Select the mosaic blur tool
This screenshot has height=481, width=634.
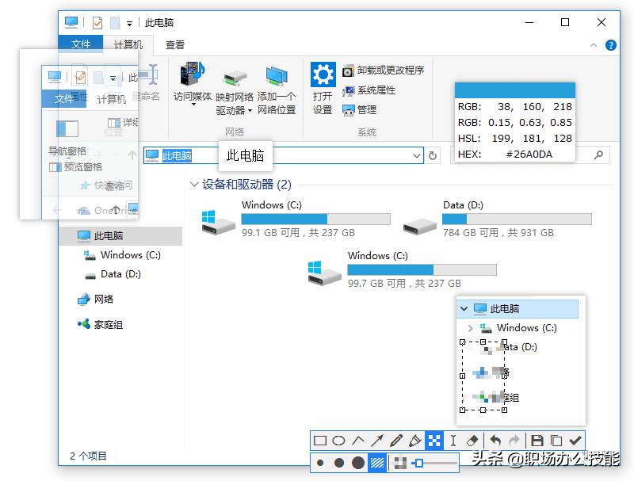coord(433,441)
